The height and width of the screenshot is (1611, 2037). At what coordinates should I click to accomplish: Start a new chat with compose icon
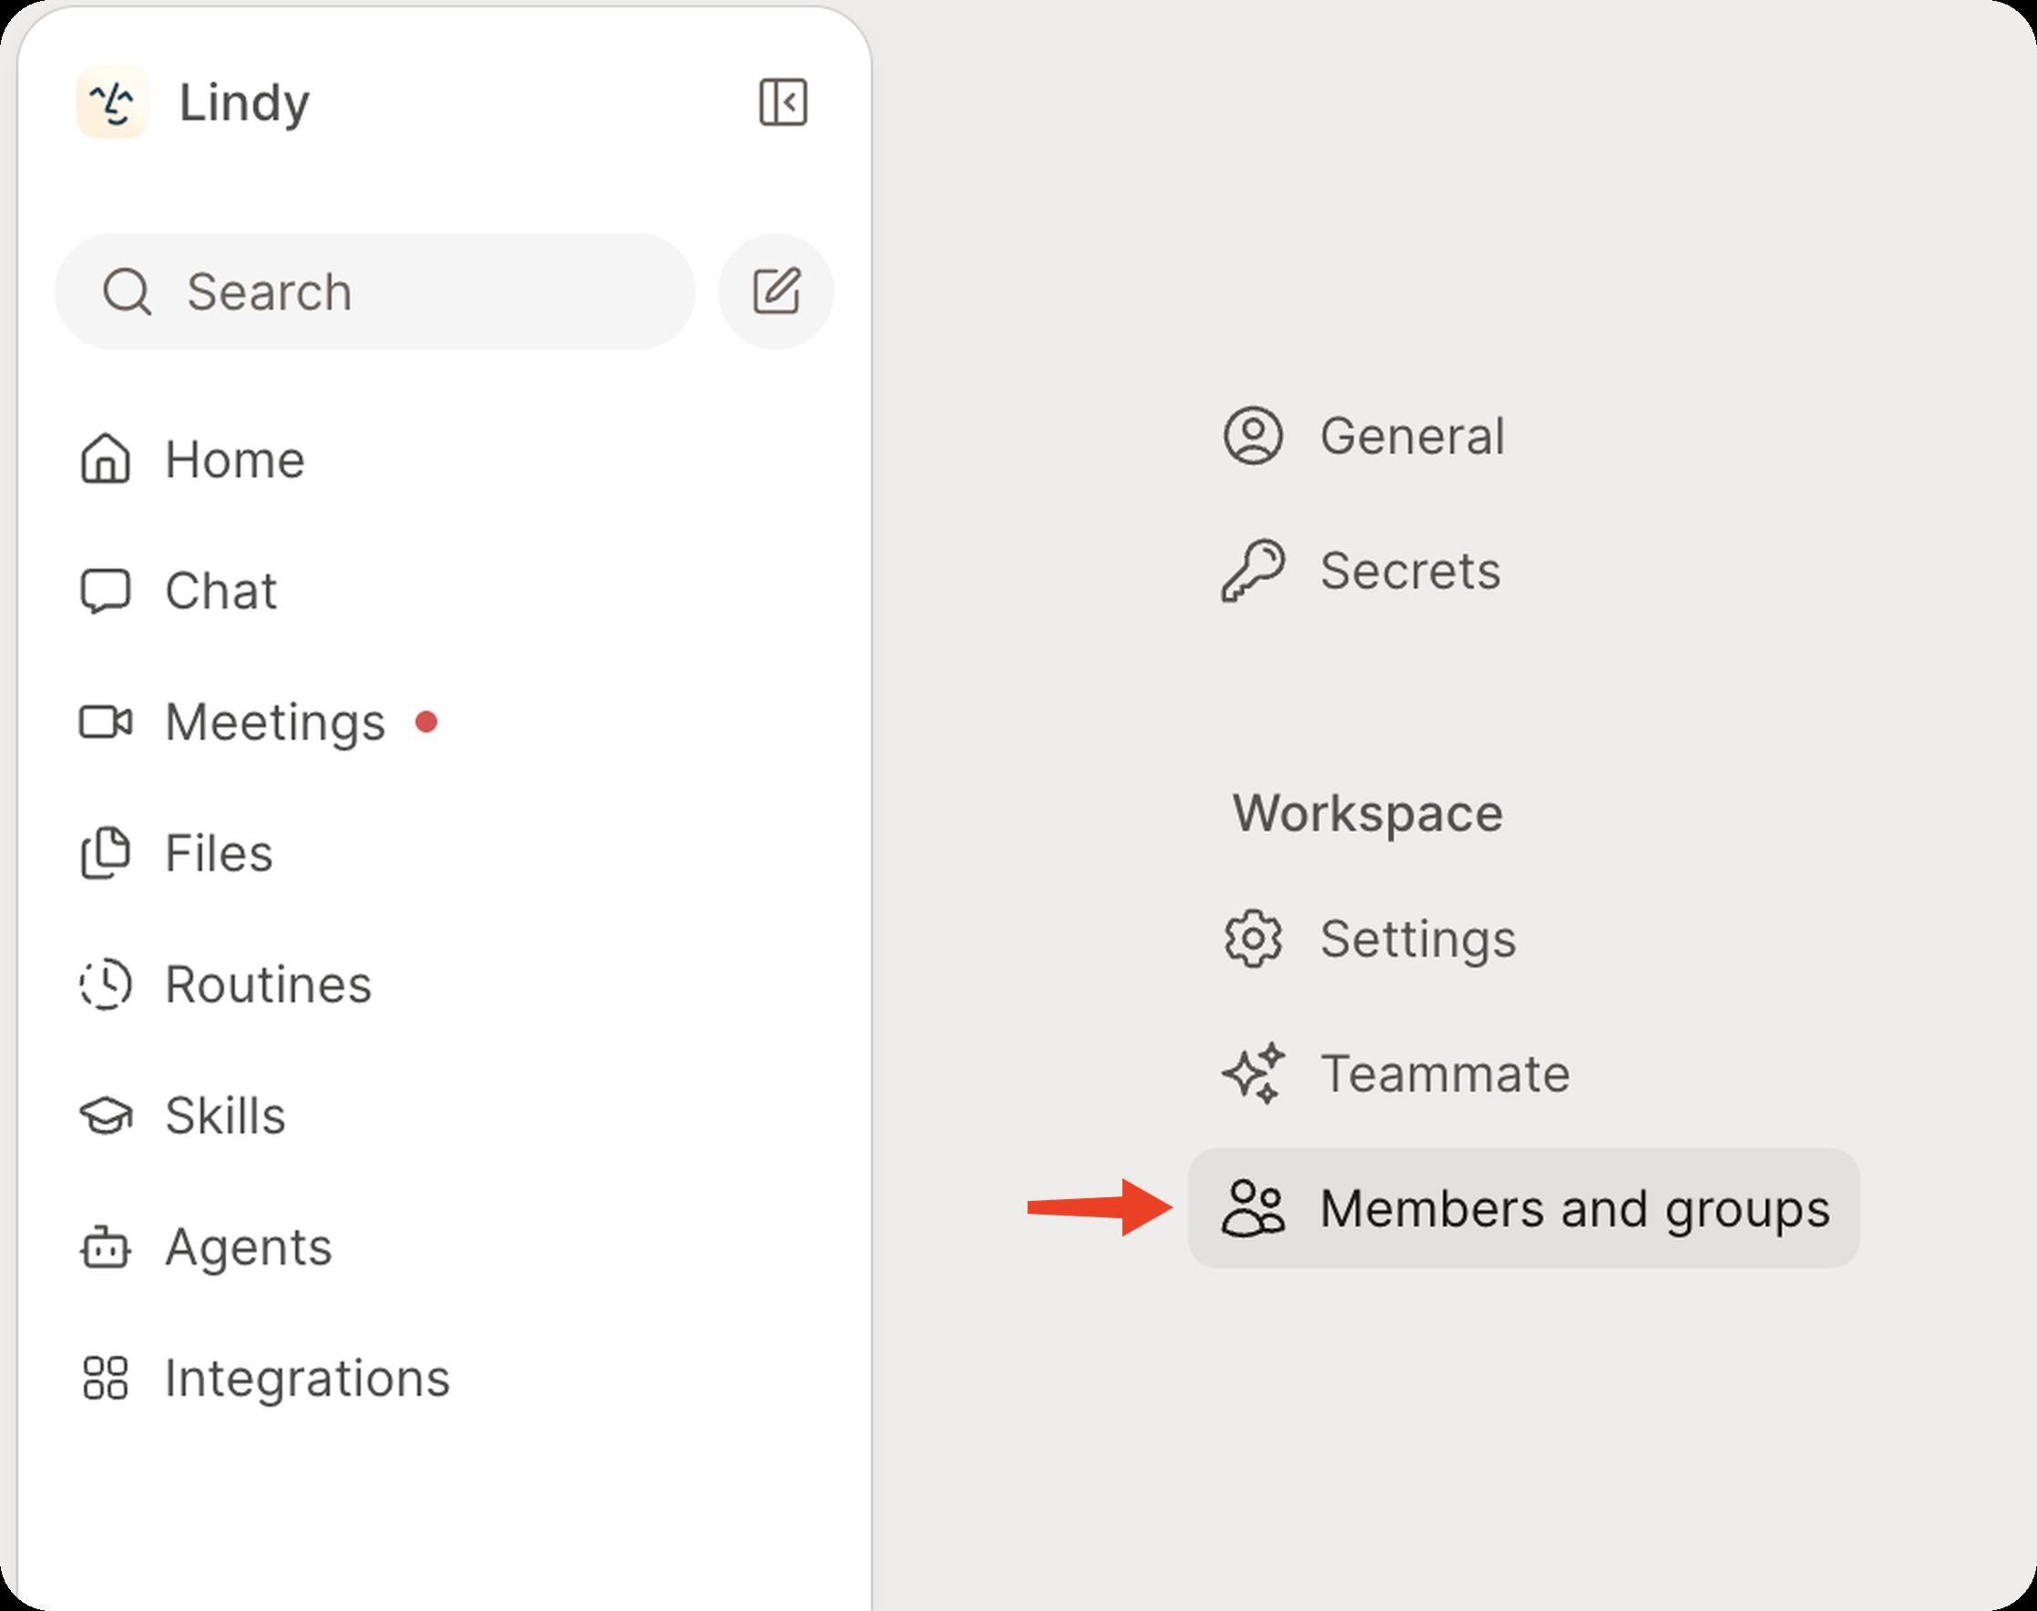coord(776,292)
